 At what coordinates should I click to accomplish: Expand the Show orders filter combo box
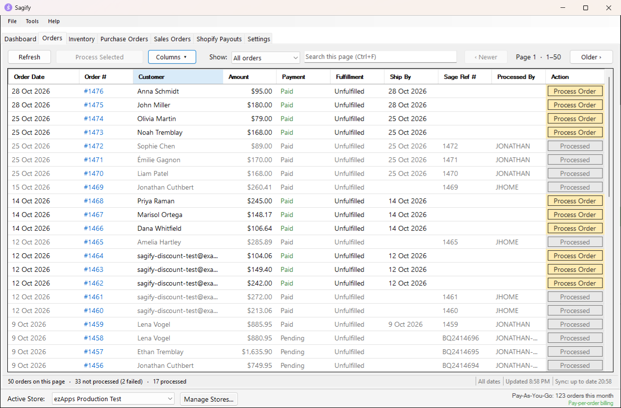pos(266,58)
